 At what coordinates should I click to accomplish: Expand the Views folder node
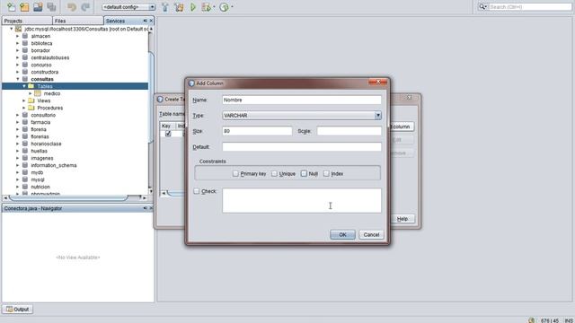click(24, 100)
